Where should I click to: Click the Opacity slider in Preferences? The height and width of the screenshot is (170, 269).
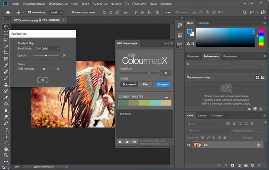[x=46, y=55]
